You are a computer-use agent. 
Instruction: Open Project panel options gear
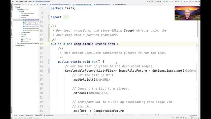pos(35,4)
